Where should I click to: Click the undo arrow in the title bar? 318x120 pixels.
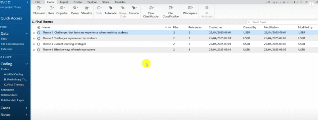tap(291, 2)
